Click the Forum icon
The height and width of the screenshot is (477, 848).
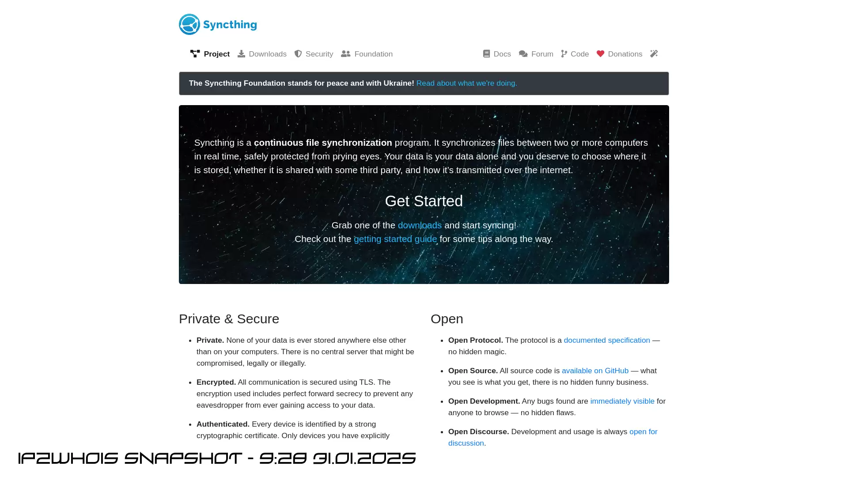[522, 53]
